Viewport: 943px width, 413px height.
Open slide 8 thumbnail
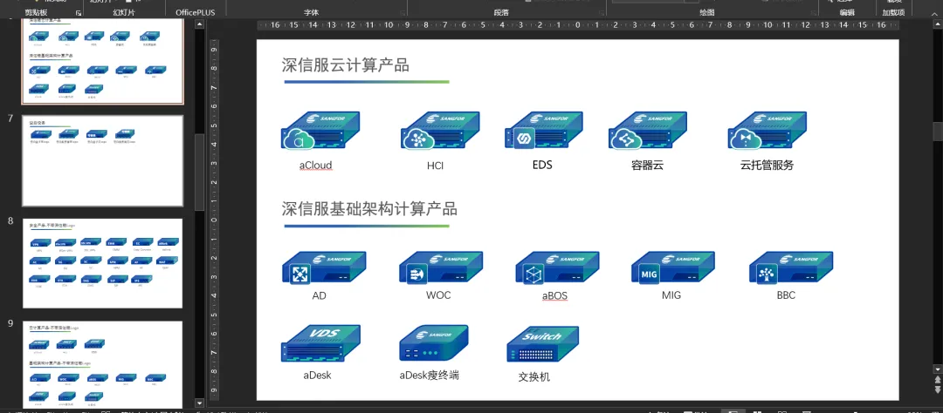pyautogui.click(x=103, y=263)
